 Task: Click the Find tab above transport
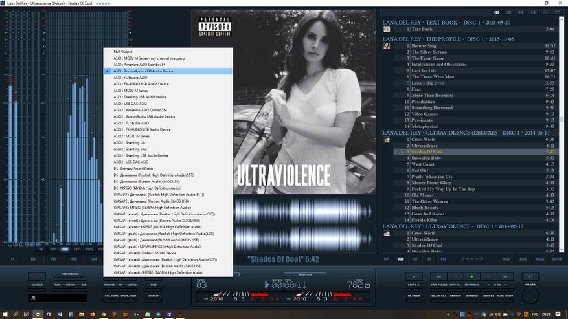click(523, 259)
